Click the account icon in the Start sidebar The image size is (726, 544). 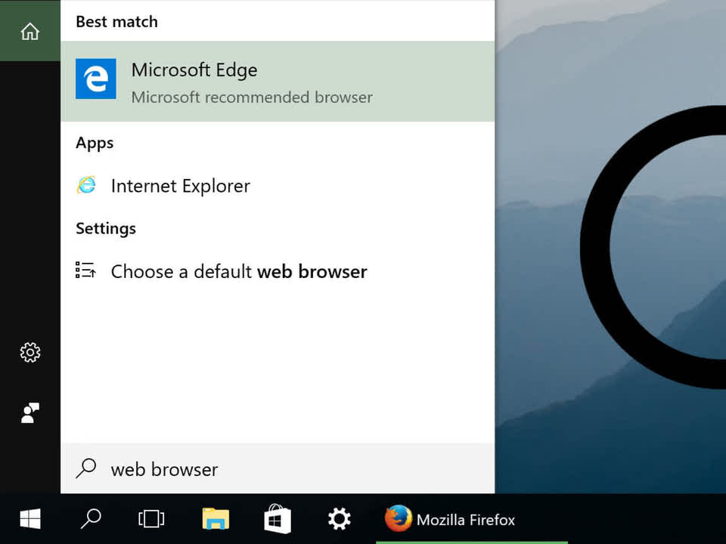point(29,413)
